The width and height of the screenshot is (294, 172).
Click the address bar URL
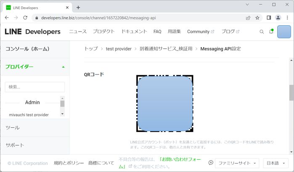[x=98, y=18]
